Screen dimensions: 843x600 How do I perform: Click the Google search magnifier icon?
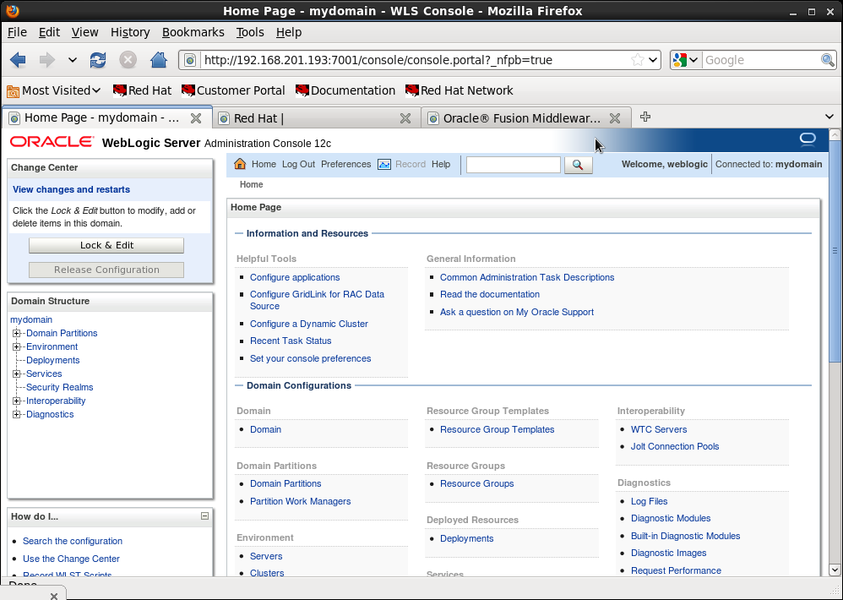(828, 60)
